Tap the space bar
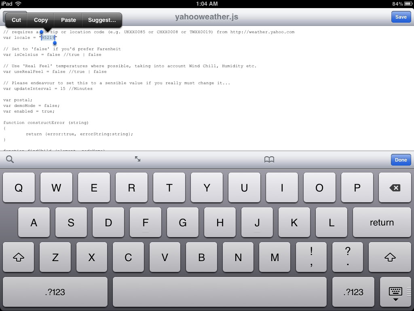 220,292
